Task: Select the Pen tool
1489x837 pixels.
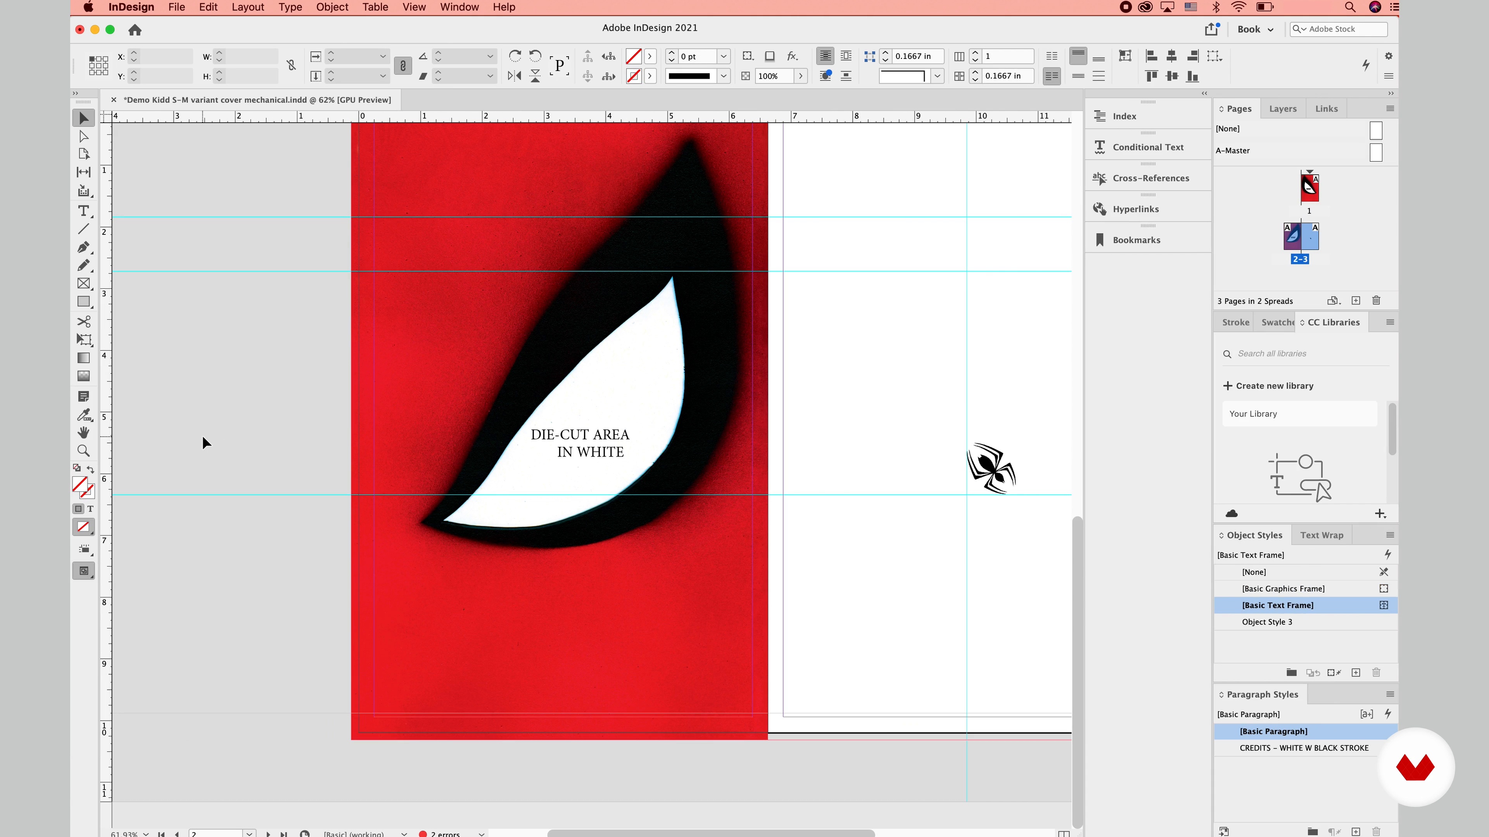Action: coord(84,247)
